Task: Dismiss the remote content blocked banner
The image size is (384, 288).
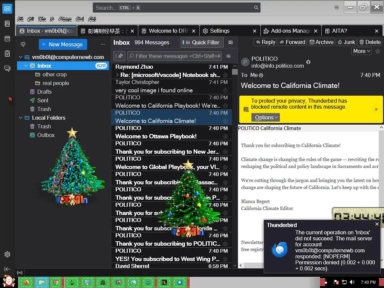Action: (376, 109)
